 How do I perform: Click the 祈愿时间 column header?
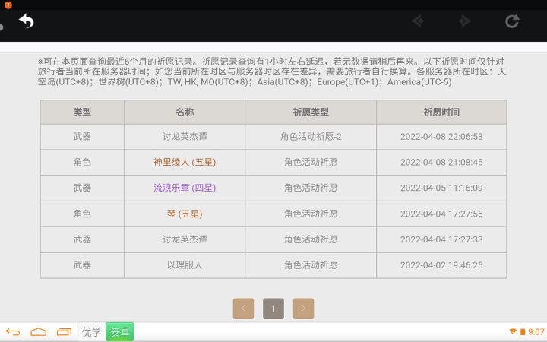pos(441,112)
